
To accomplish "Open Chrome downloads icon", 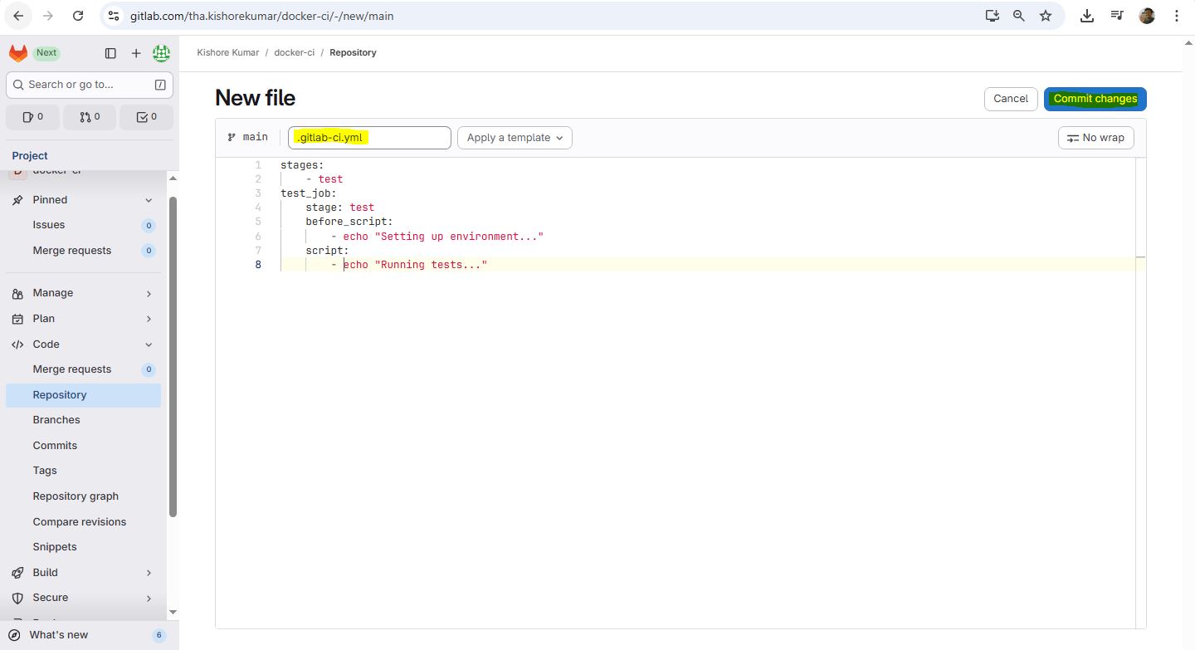I will pos(1087,16).
